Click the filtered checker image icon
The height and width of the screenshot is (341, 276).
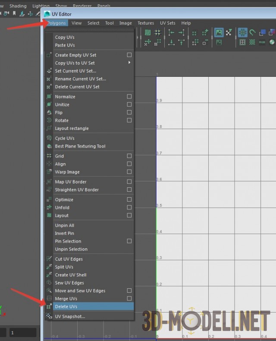(229, 33)
